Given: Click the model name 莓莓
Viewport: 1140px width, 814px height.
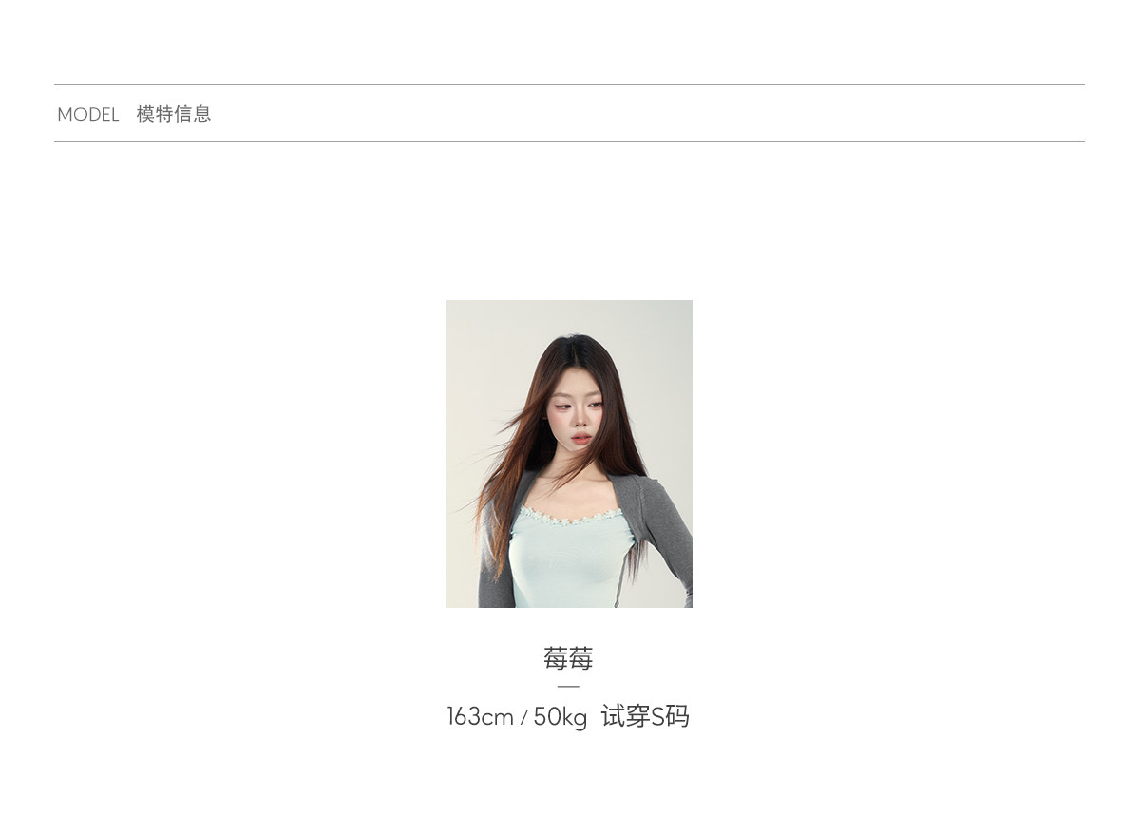Looking at the screenshot, I should (x=568, y=658).
